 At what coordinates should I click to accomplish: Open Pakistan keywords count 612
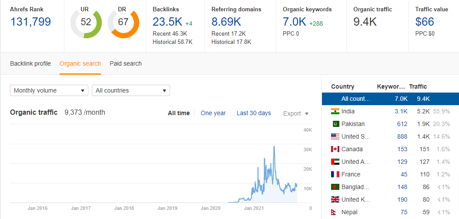pyautogui.click(x=402, y=124)
